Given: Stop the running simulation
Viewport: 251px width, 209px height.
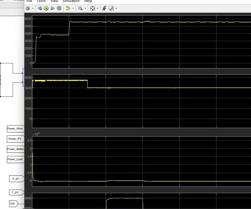Looking at the screenshot, I should (x=59, y=8).
